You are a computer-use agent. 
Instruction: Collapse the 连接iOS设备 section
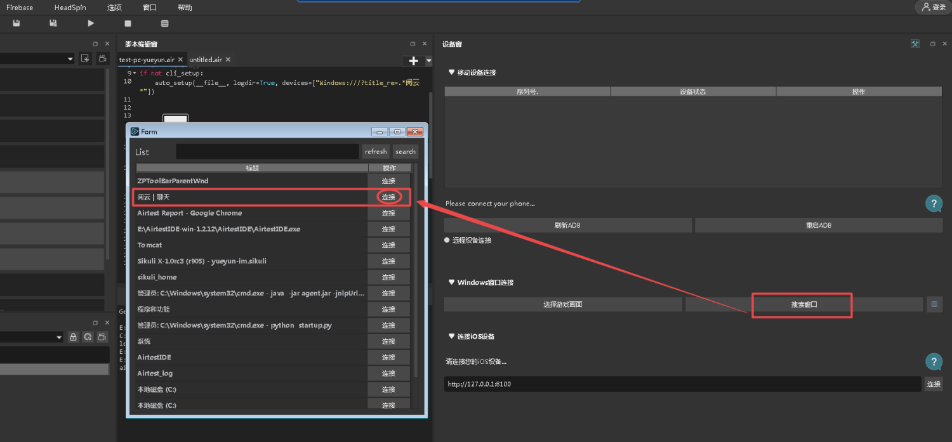click(451, 336)
